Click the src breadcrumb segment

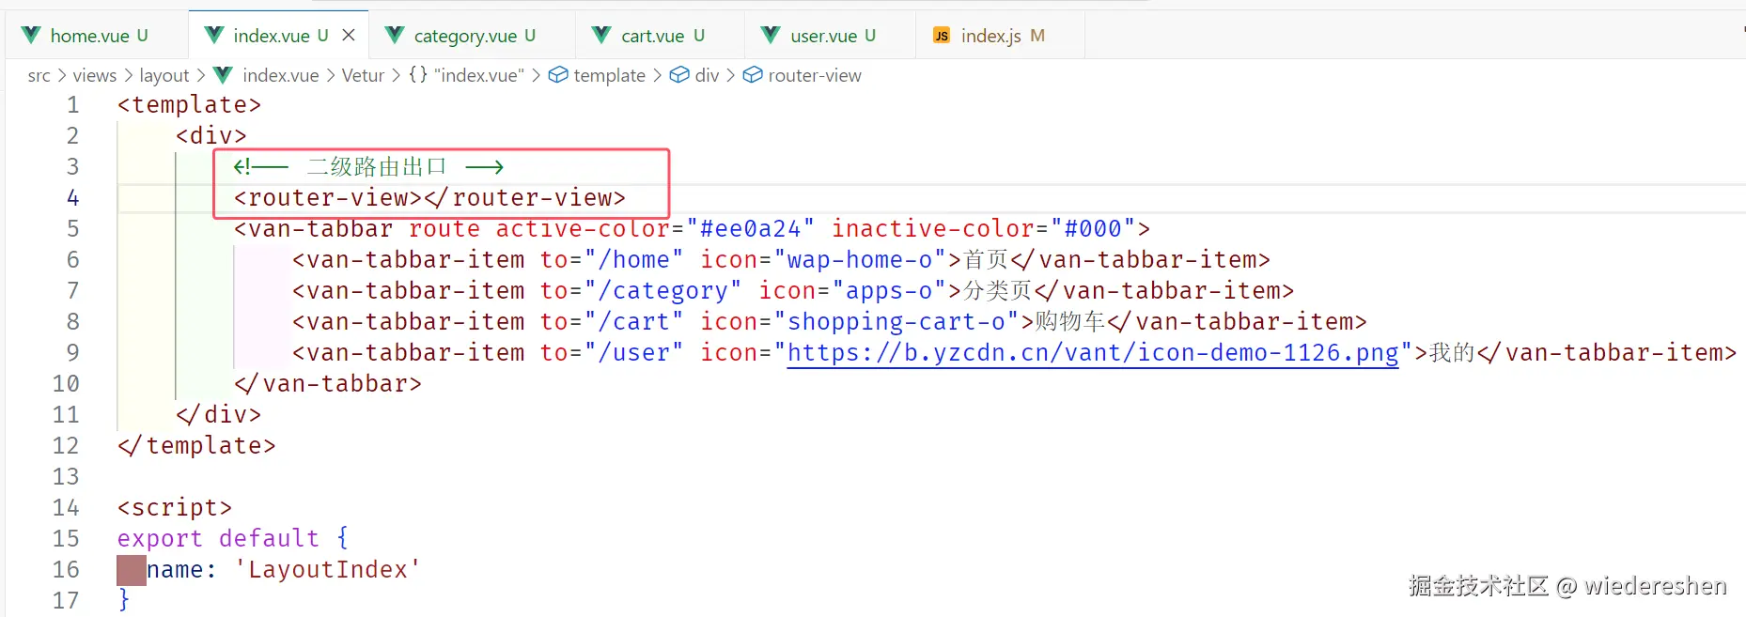39,75
